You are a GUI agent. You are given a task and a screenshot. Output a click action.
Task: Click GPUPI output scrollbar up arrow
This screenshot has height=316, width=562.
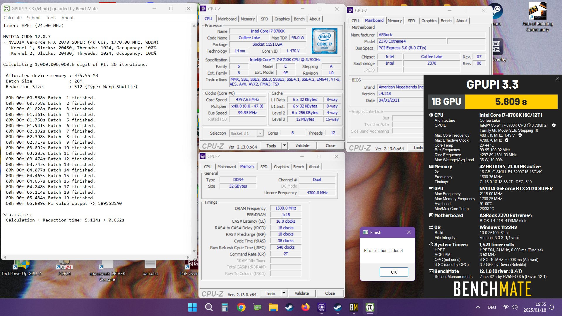pos(194,25)
